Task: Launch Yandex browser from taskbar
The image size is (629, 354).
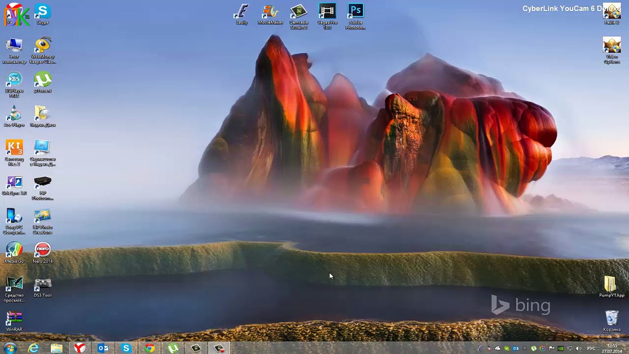Action: pos(80,348)
